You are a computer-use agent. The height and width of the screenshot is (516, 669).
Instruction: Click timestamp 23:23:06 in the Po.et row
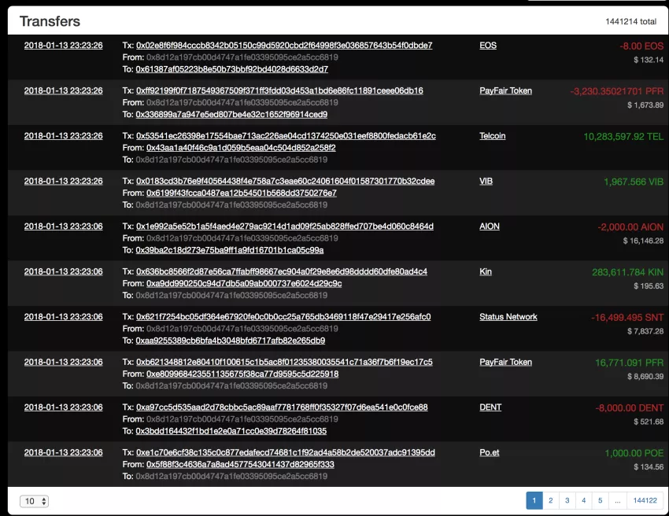pos(63,452)
